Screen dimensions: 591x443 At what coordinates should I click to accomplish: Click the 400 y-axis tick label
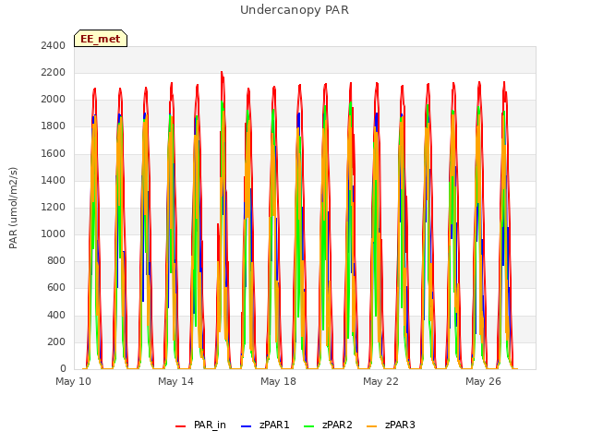(x=56, y=315)
